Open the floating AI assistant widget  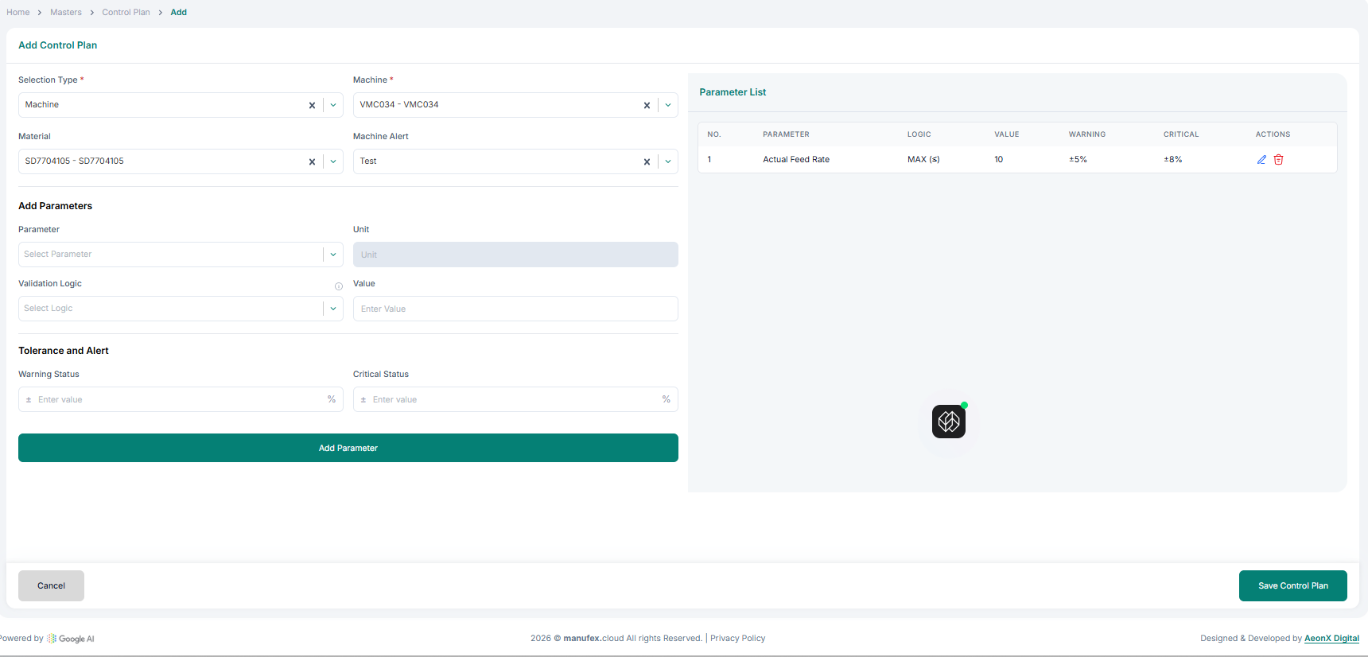pyautogui.click(x=948, y=422)
